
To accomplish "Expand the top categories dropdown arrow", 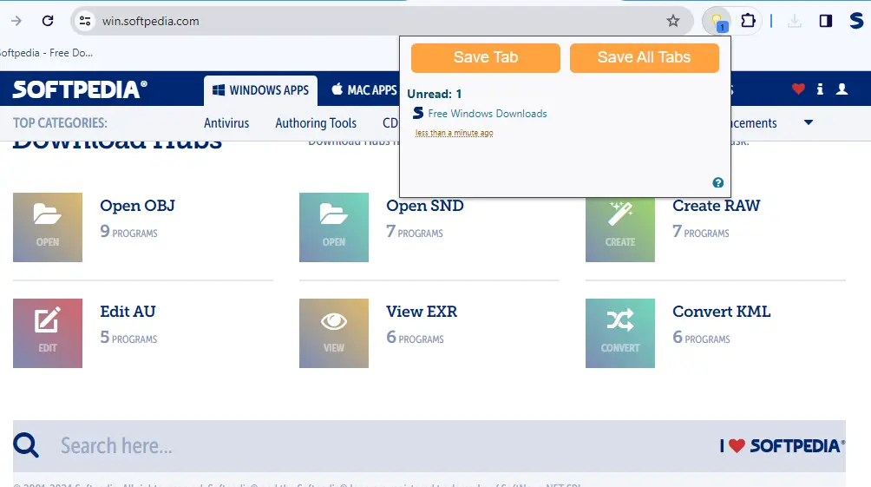I will click(x=809, y=122).
